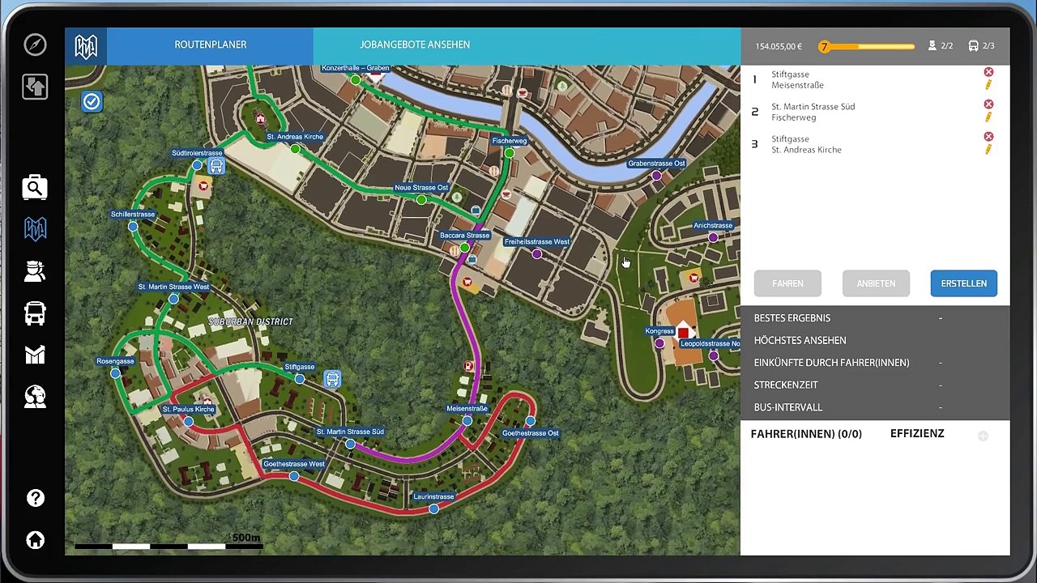Image resolution: width=1037 pixels, height=583 pixels.
Task: Click the STRECKENZEIT stat row
Action: click(875, 385)
